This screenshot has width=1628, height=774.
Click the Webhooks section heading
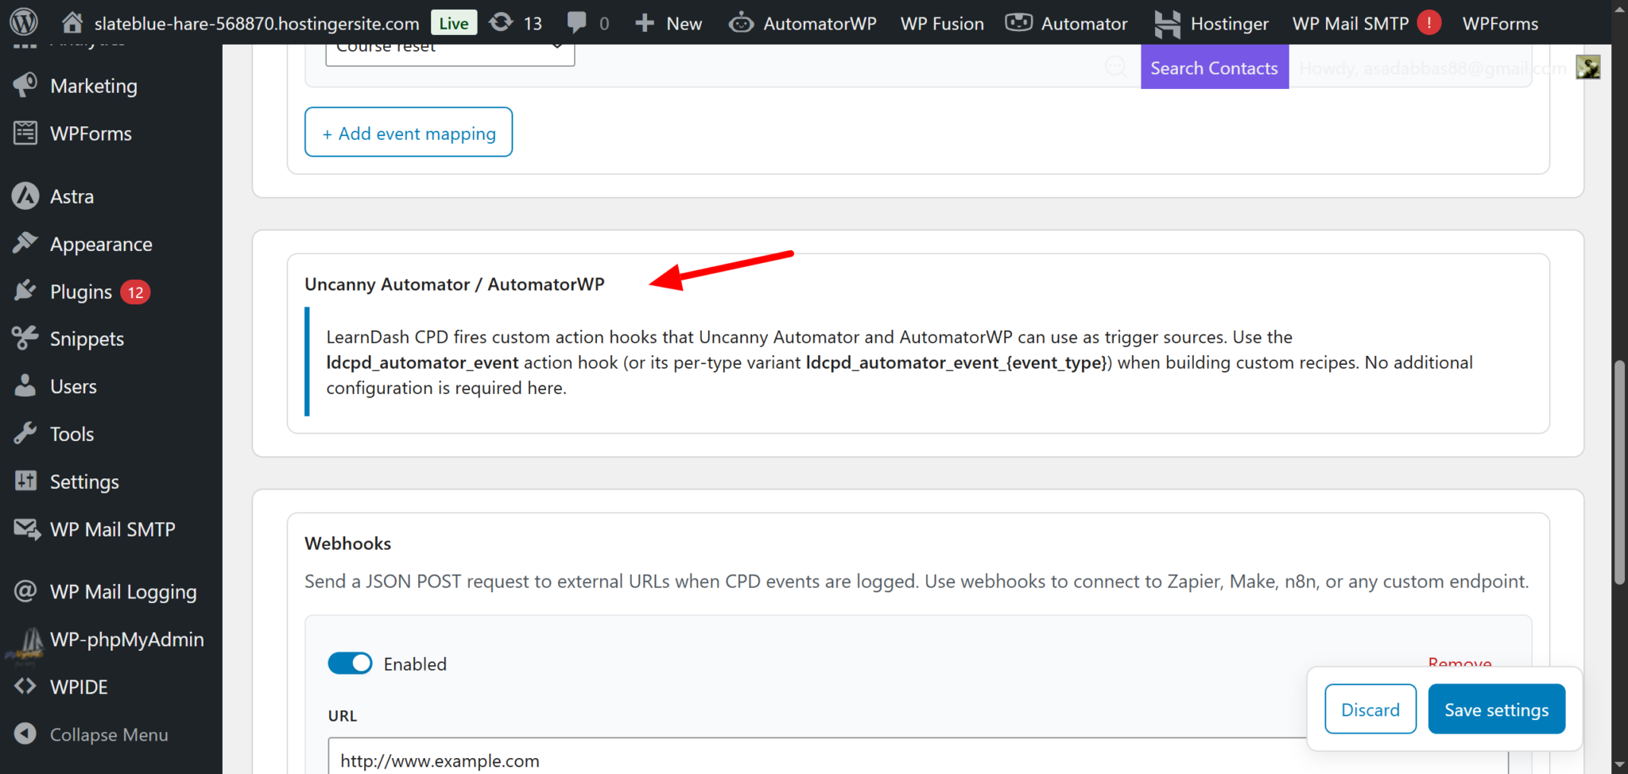(348, 543)
